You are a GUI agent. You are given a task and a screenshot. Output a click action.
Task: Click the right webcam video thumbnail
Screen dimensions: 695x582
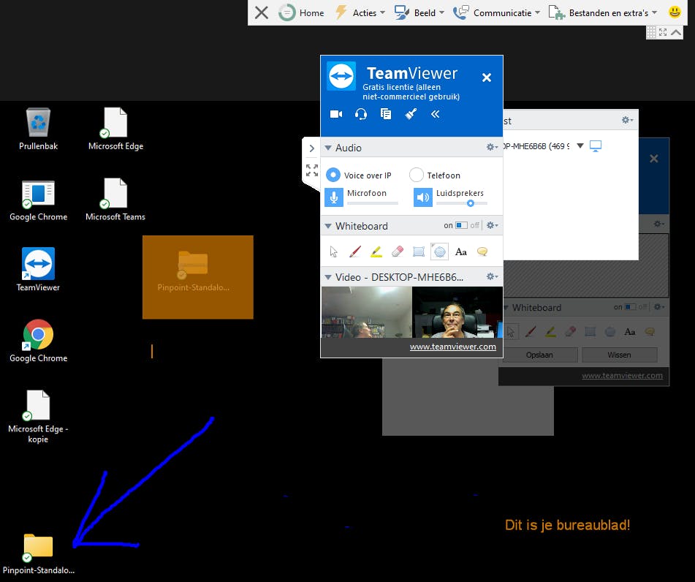[x=457, y=312]
